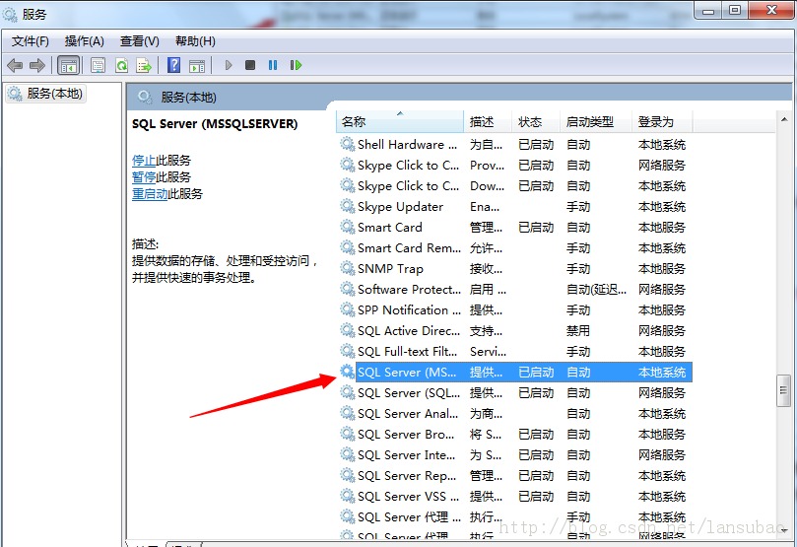This screenshot has height=547, width=797.
Task: Select 服务(本地) in the left tree
Action: 45,94
